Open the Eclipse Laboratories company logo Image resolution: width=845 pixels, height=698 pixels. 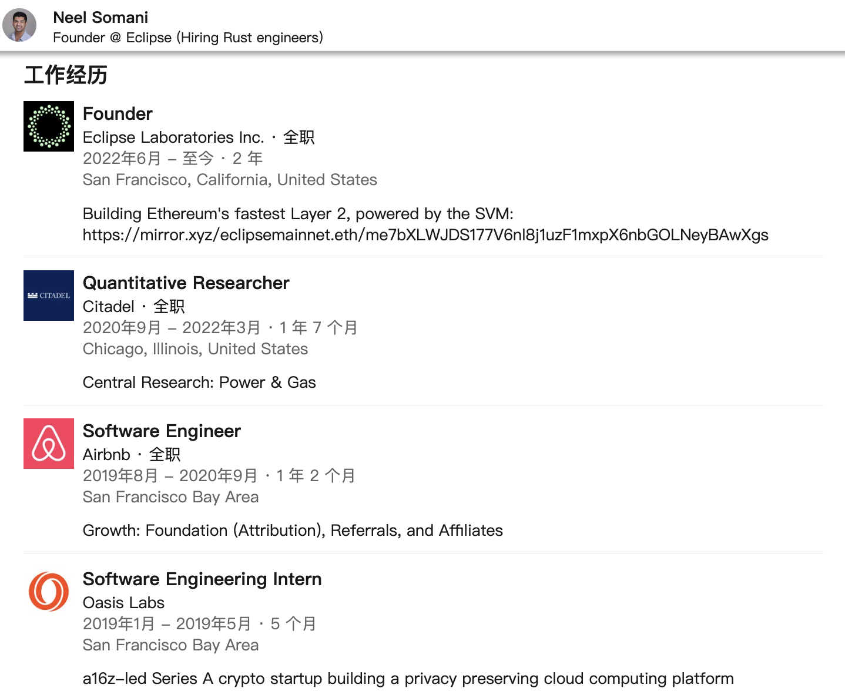pyautogui.click(x=49, y=126)
